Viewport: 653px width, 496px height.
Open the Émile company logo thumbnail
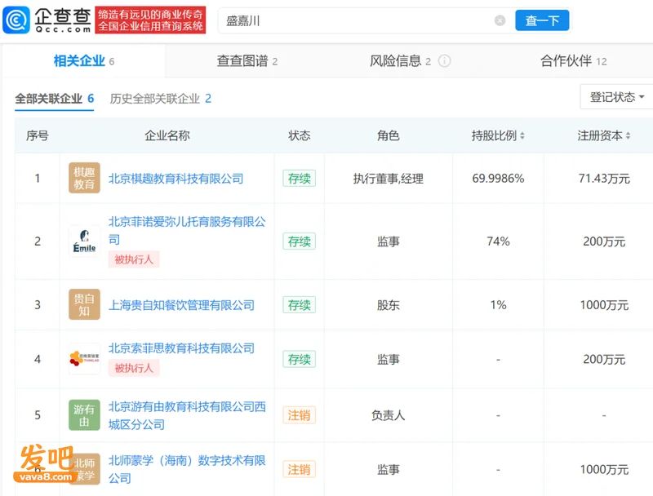click(x=84, y=241)
